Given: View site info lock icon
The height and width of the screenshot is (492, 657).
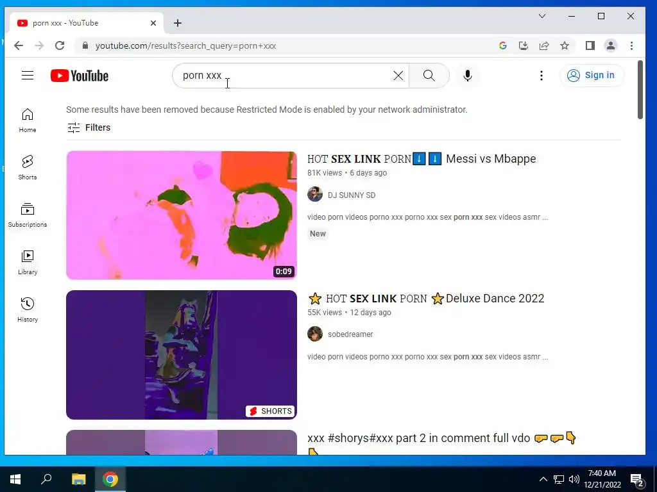Looking at the screenshot, I should point(85,45).
